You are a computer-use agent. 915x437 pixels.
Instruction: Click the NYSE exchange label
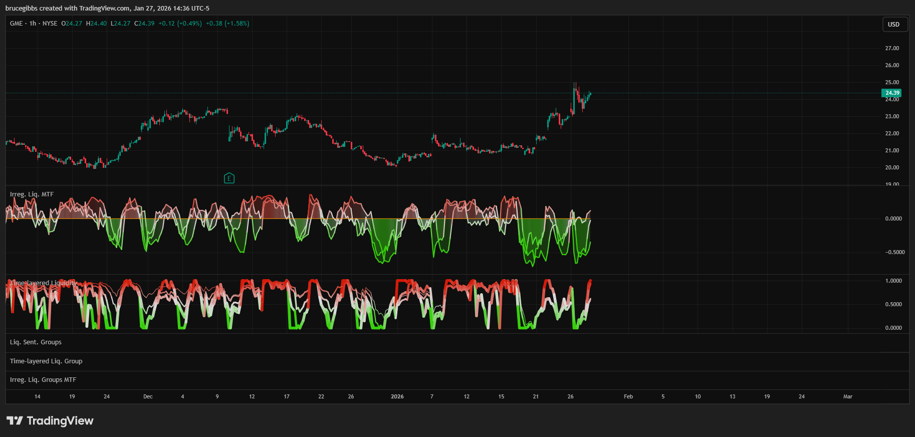(50, 24)
